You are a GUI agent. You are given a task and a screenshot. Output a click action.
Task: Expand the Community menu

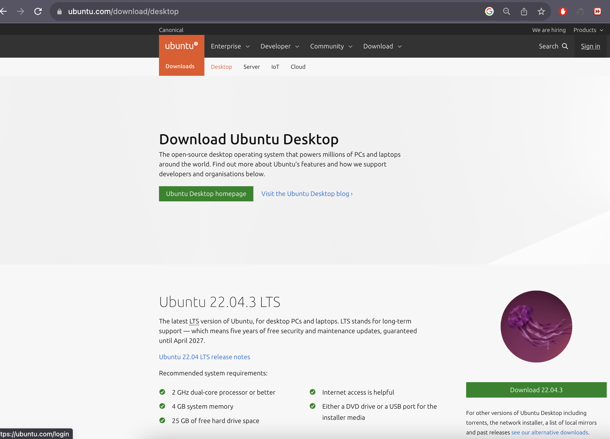tap(331, 46)
